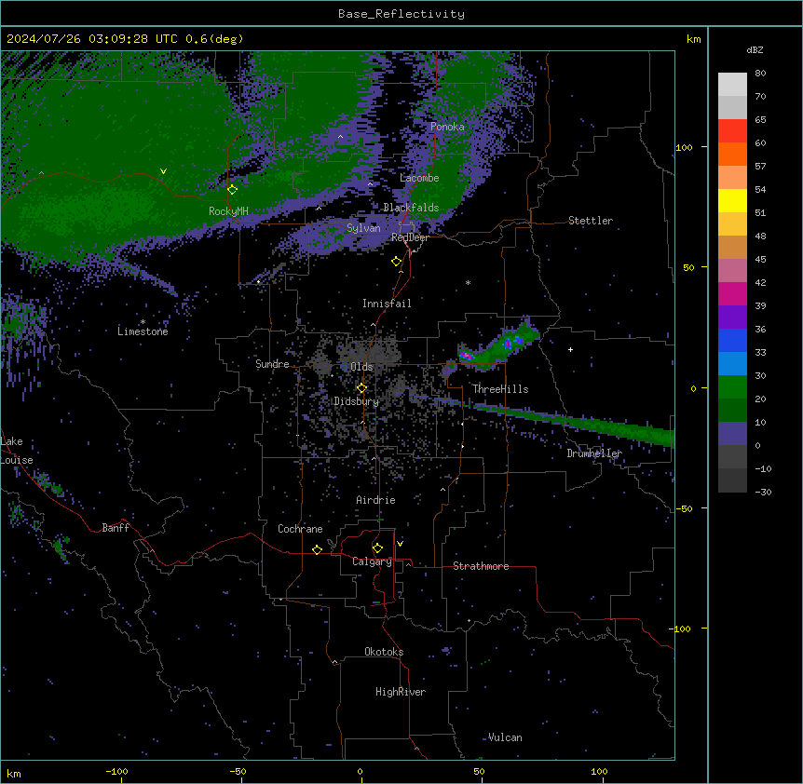This screenshot has height=784, width=803.
Task: Select the Strathmore label
Action: point(481,566)
